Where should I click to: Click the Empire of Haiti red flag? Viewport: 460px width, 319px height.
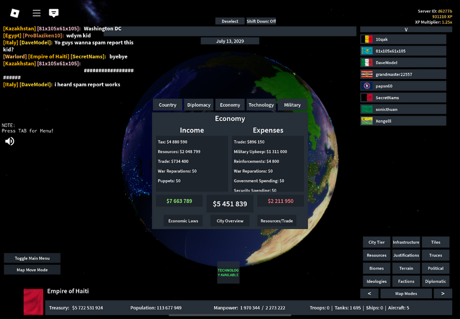tap(34, 302)
